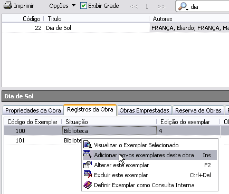Uncheck the Exibir Grade checkbox
The image size is (229, 194).
click(x=83, y=6)
